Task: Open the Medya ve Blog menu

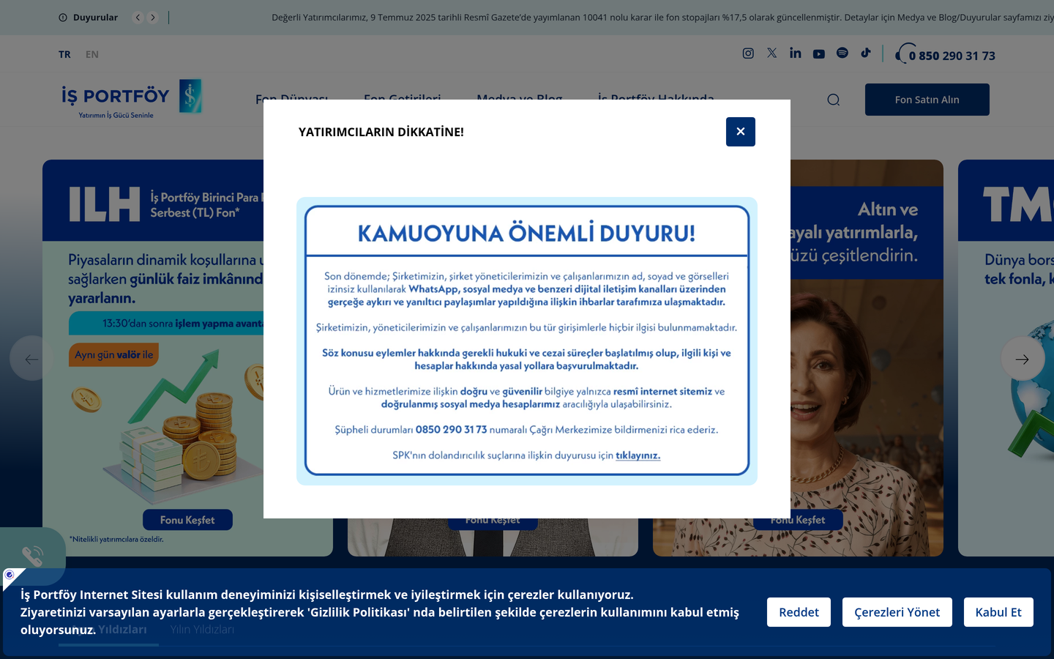Action: (519, 98)
